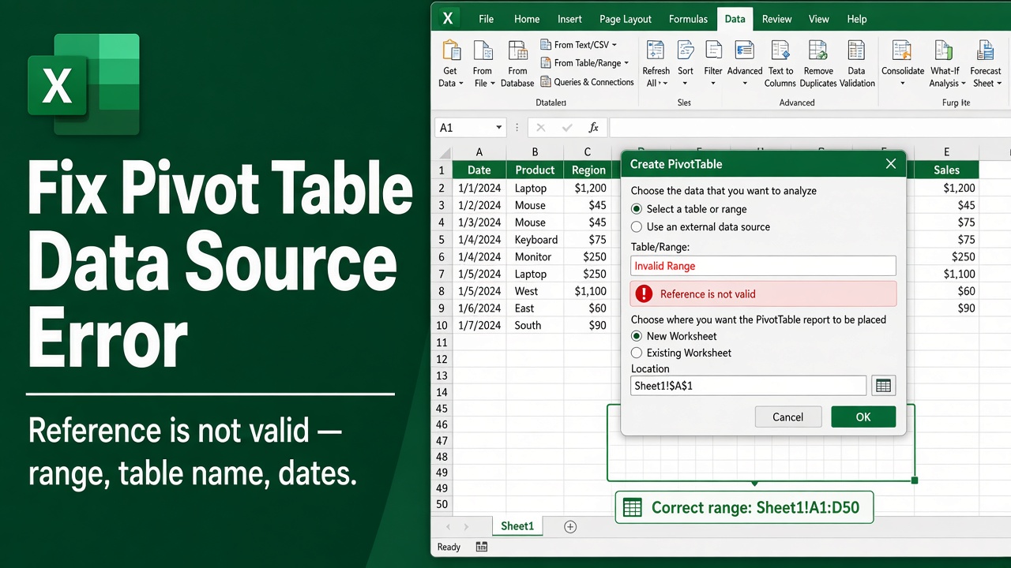Click the range selector icon beside Location
This screenshot has height=568, width=1011.
click(x=883, y=386)
